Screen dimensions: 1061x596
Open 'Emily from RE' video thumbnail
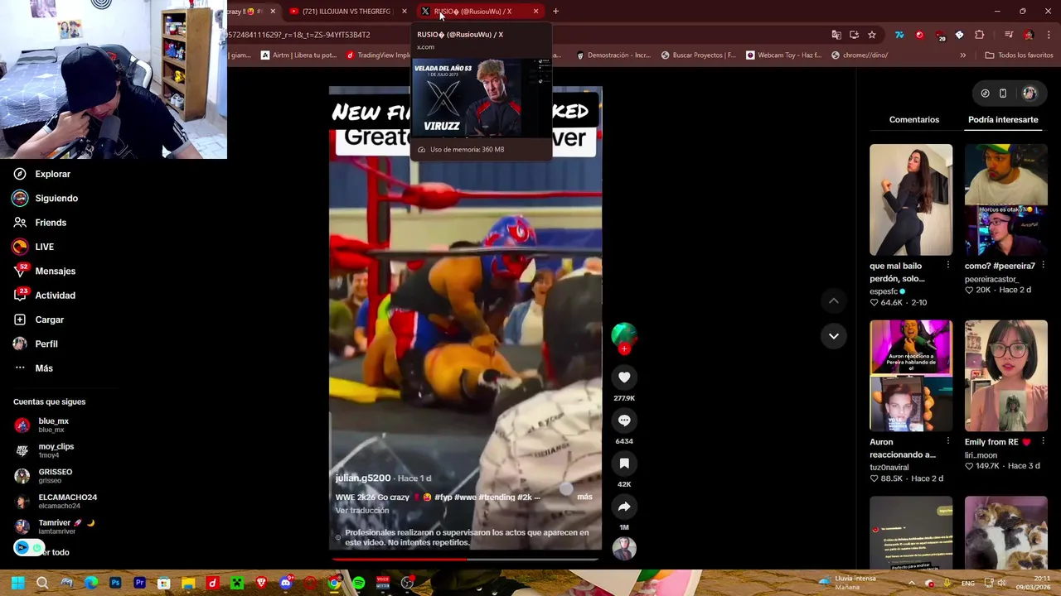pyautogui.click(x=1005, y=376)
